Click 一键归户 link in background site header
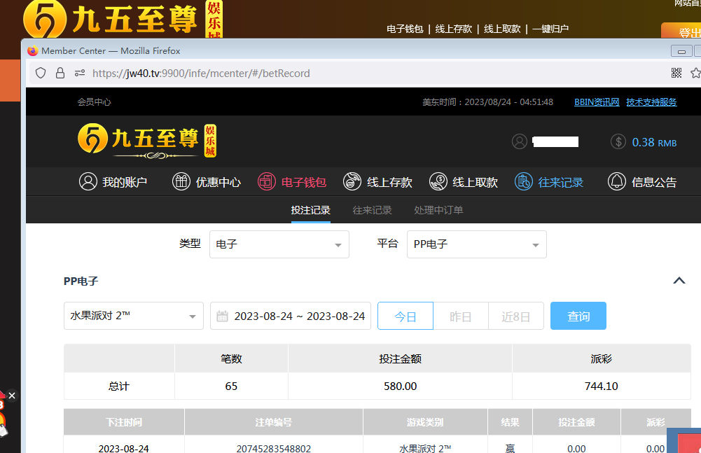701x453 pixels. 550,29
